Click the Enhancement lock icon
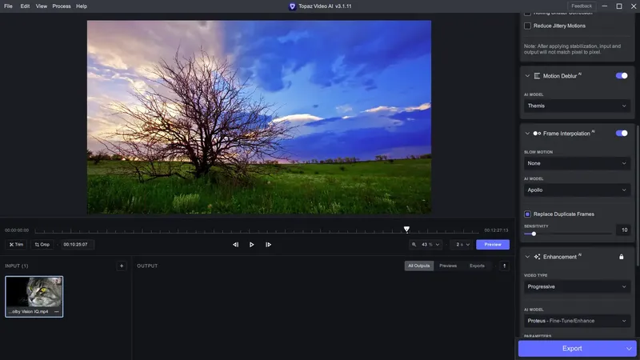640x360 pixels. (622, 257)
